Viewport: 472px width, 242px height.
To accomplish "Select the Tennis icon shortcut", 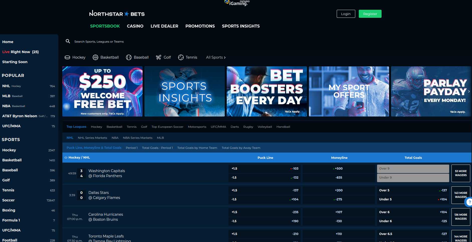I will coord(181,57).
